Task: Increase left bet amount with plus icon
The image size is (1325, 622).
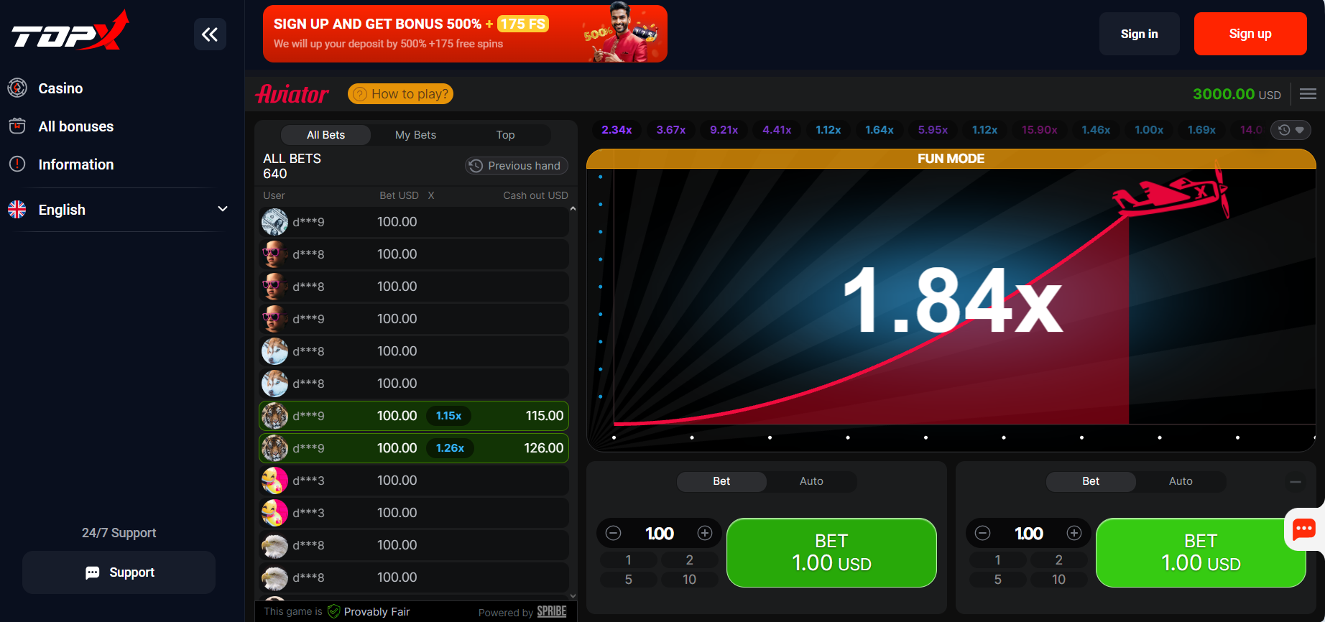Action: (x=705, y=533)
